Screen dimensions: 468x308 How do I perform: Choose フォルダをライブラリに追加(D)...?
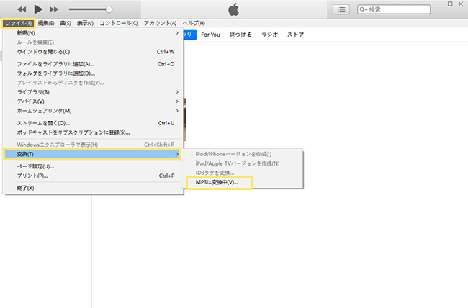(x=93, y=73)
